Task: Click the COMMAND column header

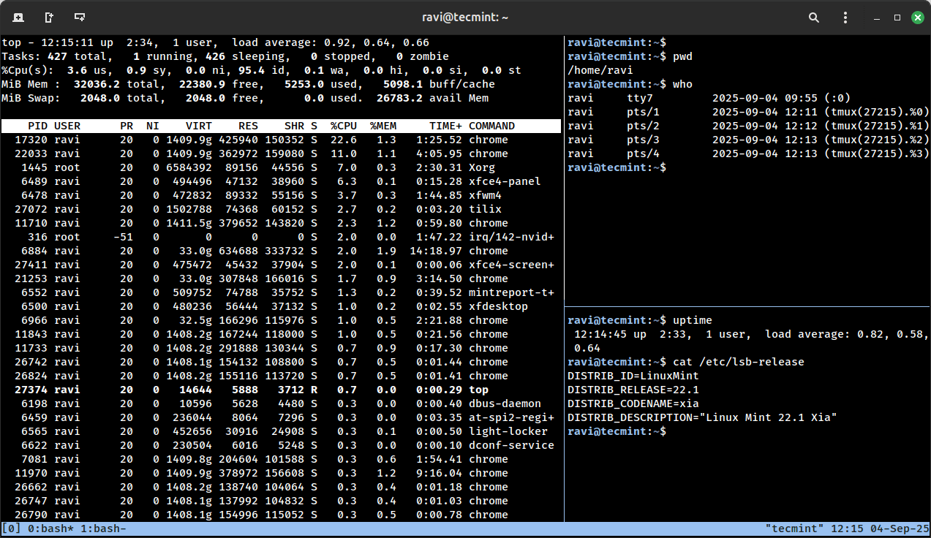Action: click(491, 126)
